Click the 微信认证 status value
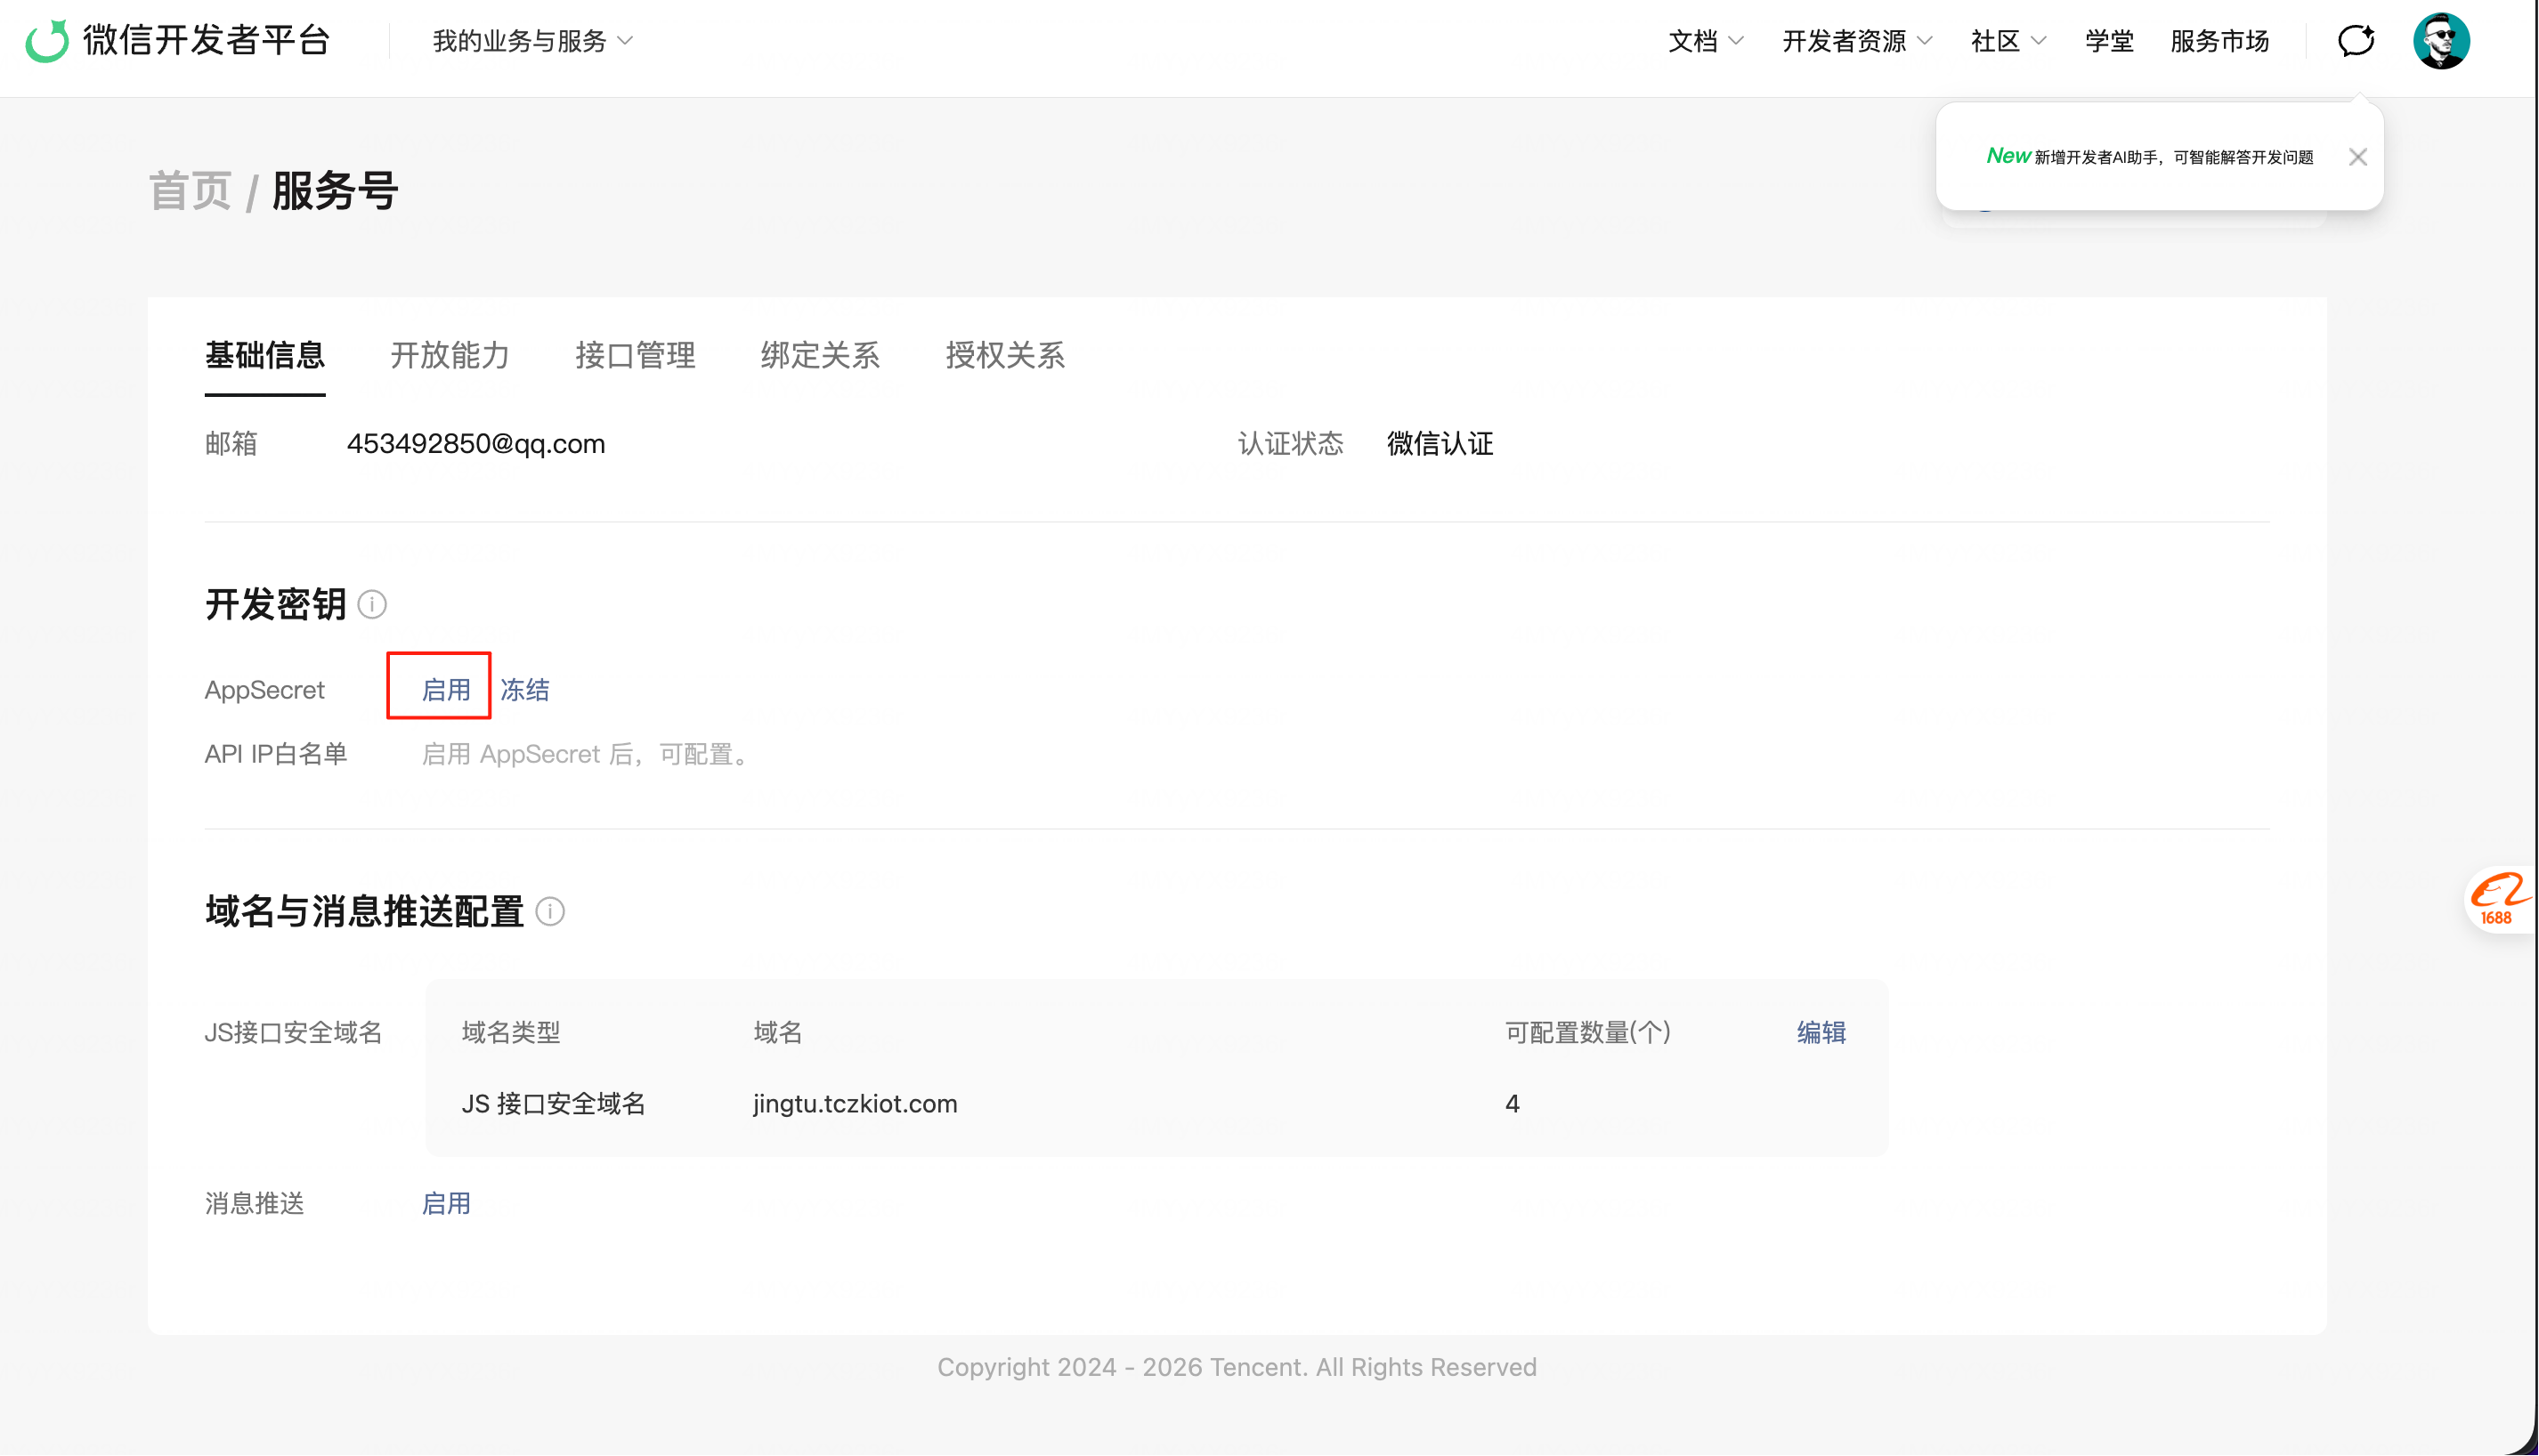Screen dimensions: 2539x1456 coord(1440,444)
